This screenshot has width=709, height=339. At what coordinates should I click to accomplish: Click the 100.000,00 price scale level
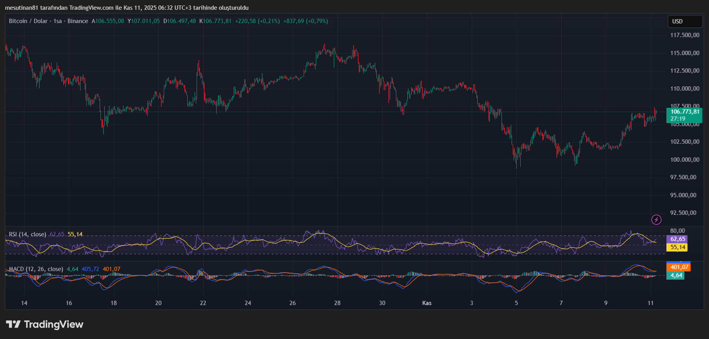[x=685, y=160]
